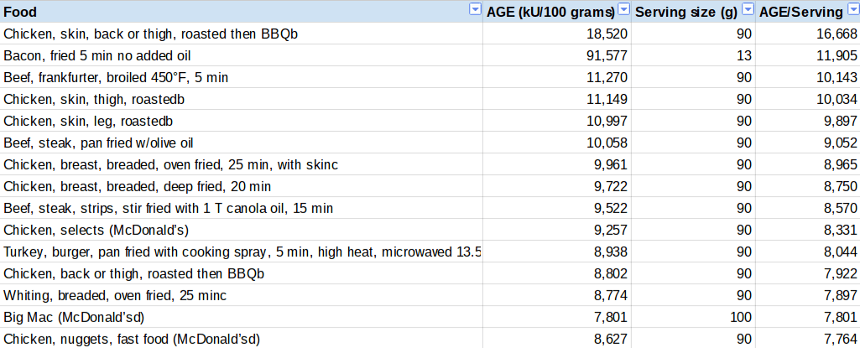Select serving size 100 for Big Mac
Image resolution: width=860 pixels, height=348 pixels.
[x=693, y=317]
